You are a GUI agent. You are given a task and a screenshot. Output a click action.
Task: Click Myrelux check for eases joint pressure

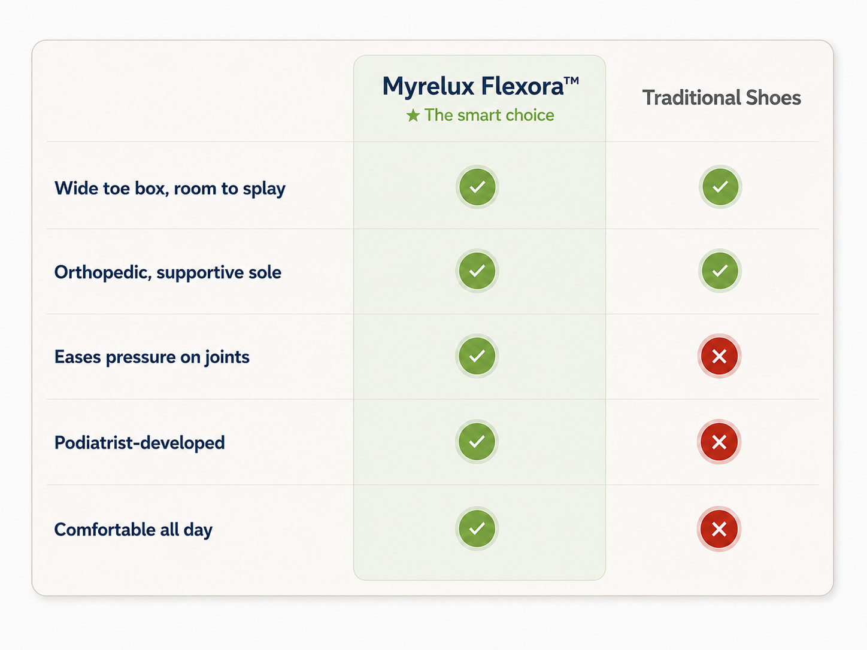click(x=477, y=356)
